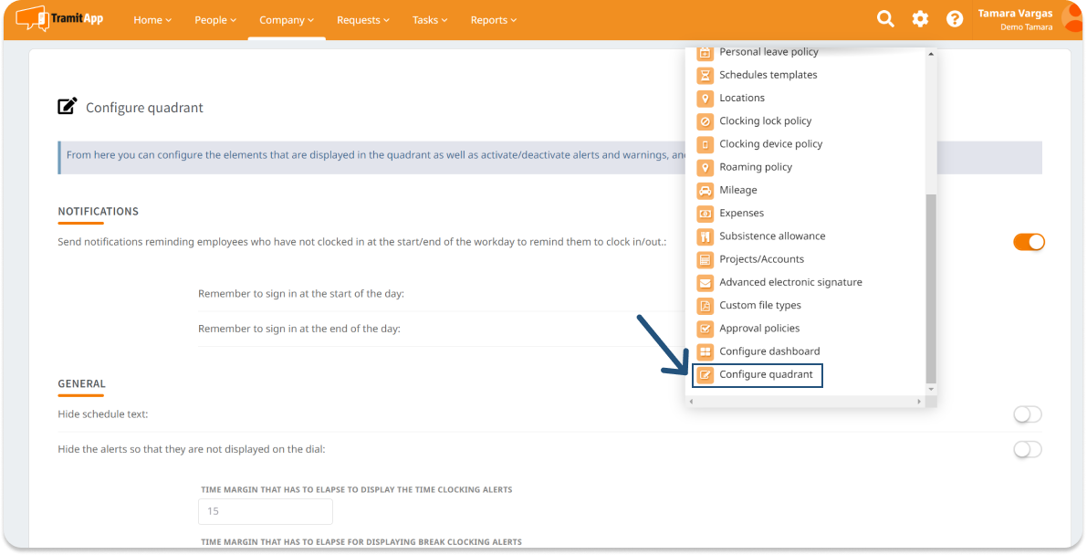Expand the Reports menu
This screenshot has height=555, width=1087.
point(493,19)
